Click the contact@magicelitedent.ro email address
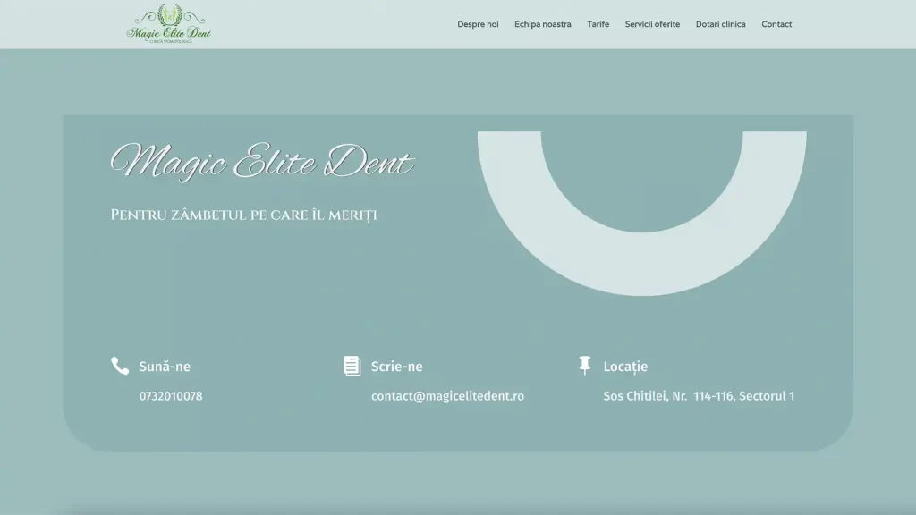The width and height of the screenshot is (916, 515). click(447, 396)
